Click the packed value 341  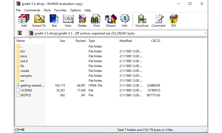click(x=83, y=95)
